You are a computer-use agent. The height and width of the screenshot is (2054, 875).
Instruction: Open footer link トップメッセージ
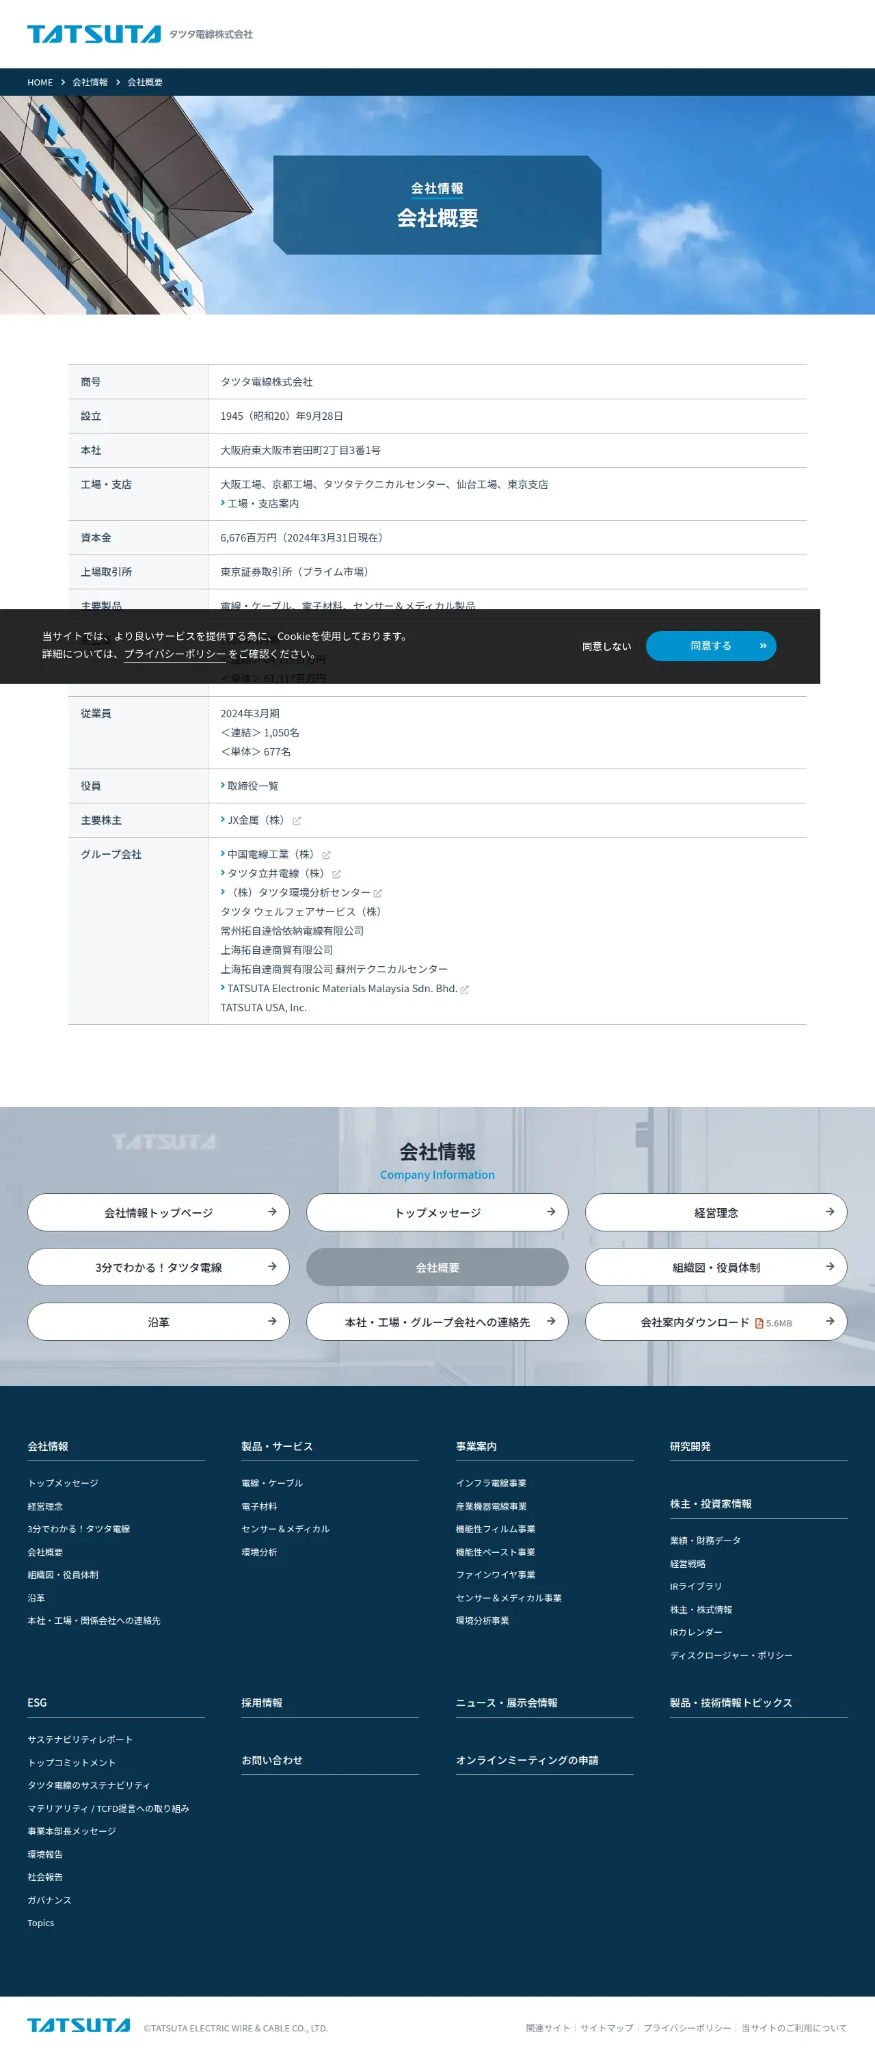tap(63, 1483)
